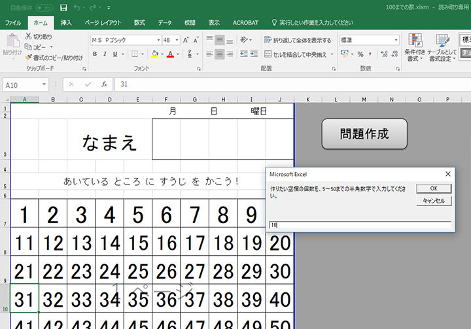Click the Copy icon

28,47
